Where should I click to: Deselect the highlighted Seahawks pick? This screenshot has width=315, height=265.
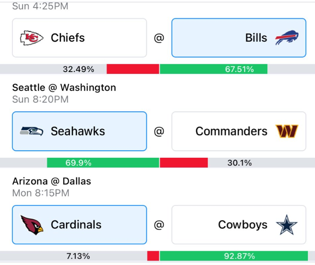point(79,131)
